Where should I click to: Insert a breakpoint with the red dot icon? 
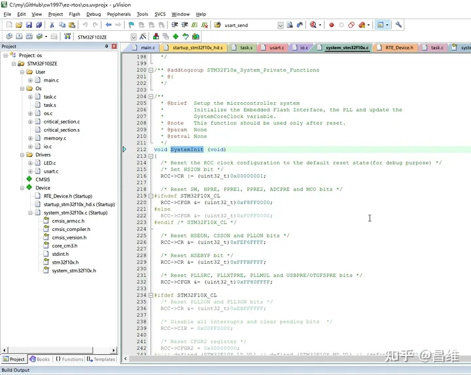pos(331,25)
